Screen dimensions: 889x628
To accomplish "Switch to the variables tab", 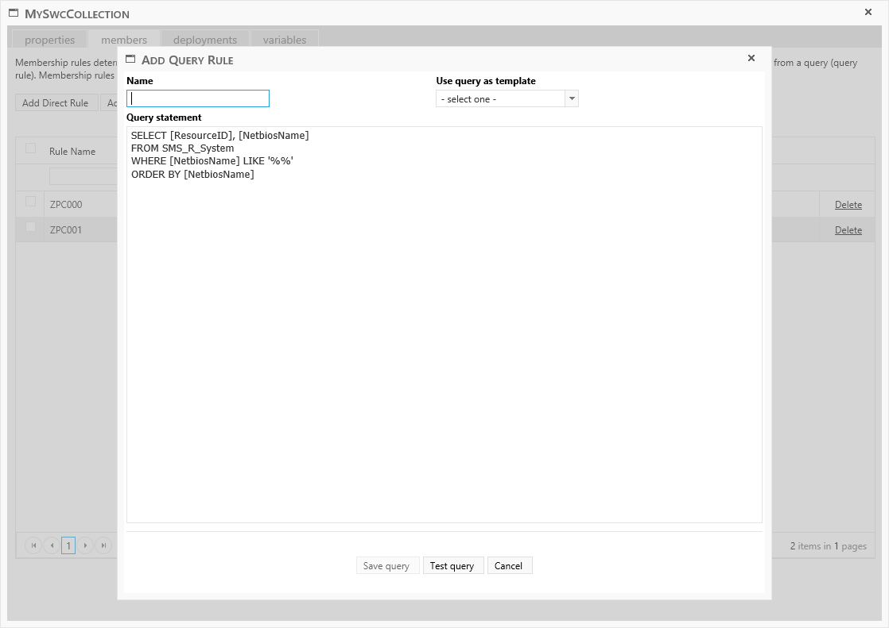I will (285, 40).
